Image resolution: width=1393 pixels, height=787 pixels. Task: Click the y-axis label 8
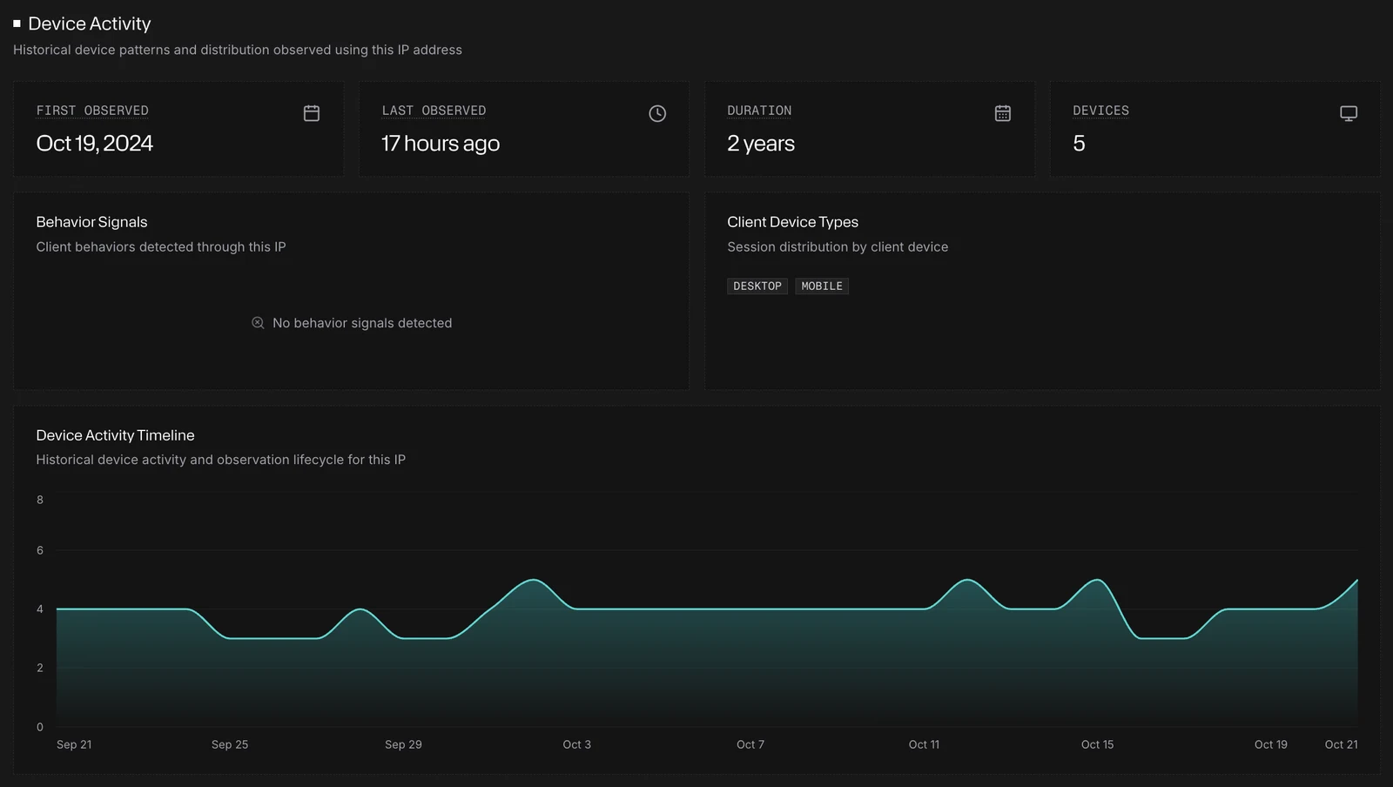click(40, 500)
